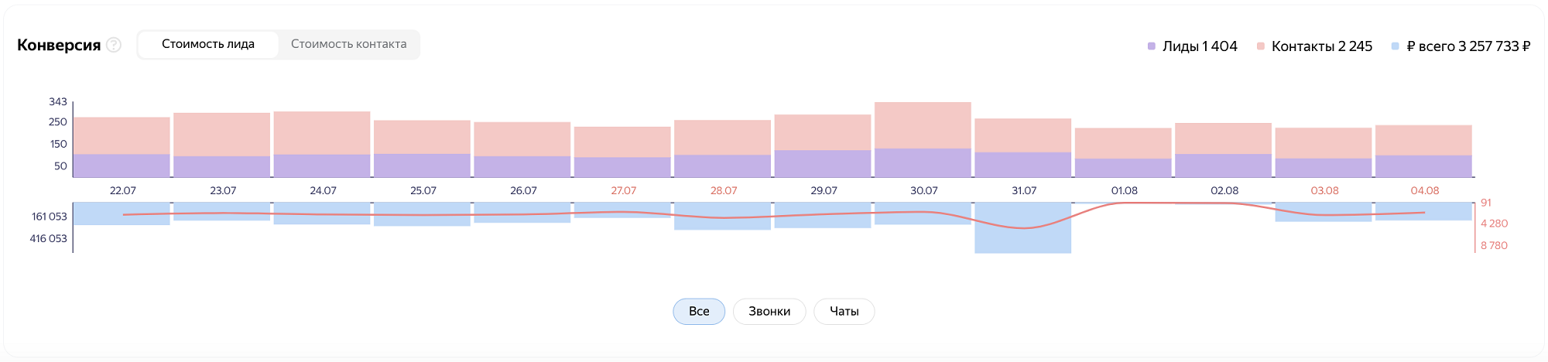
Task: Click the pink Контакты legend swatch
Action: click(x=1261, y=46)
